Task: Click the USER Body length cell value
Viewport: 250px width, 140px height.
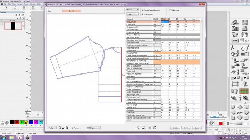Action: 164,21
